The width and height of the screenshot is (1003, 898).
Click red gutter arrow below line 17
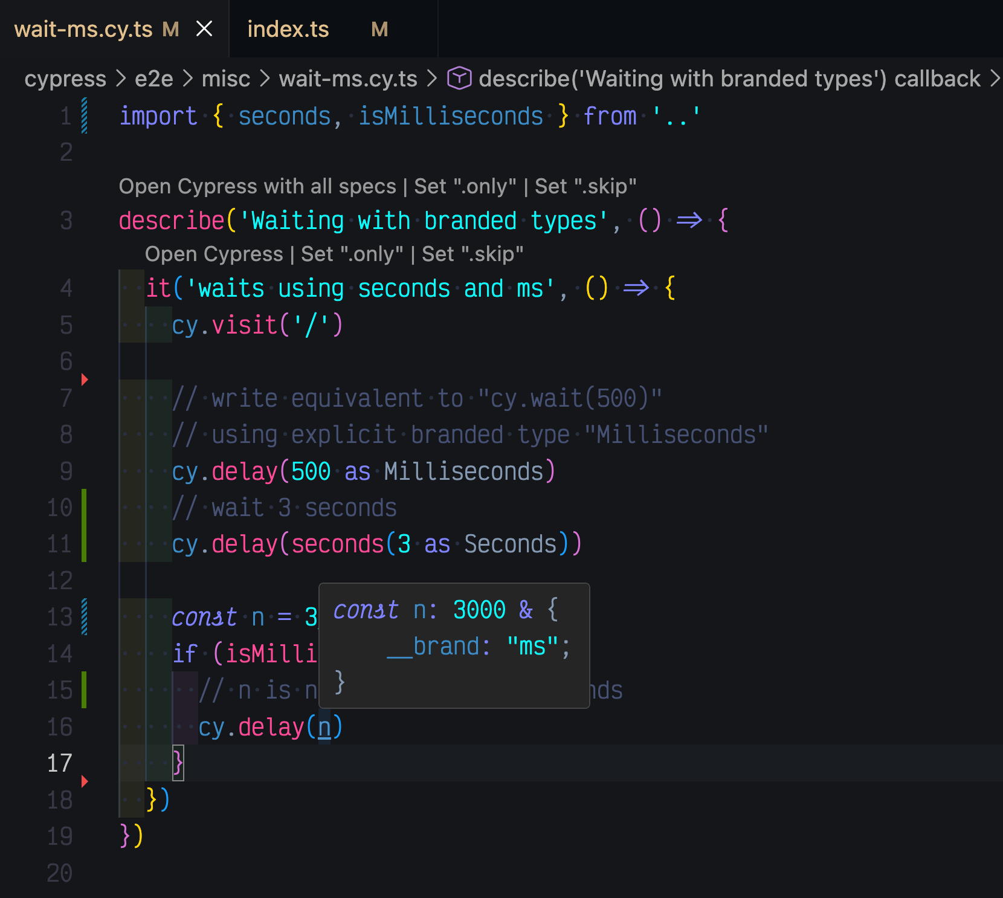coord(85,781)
